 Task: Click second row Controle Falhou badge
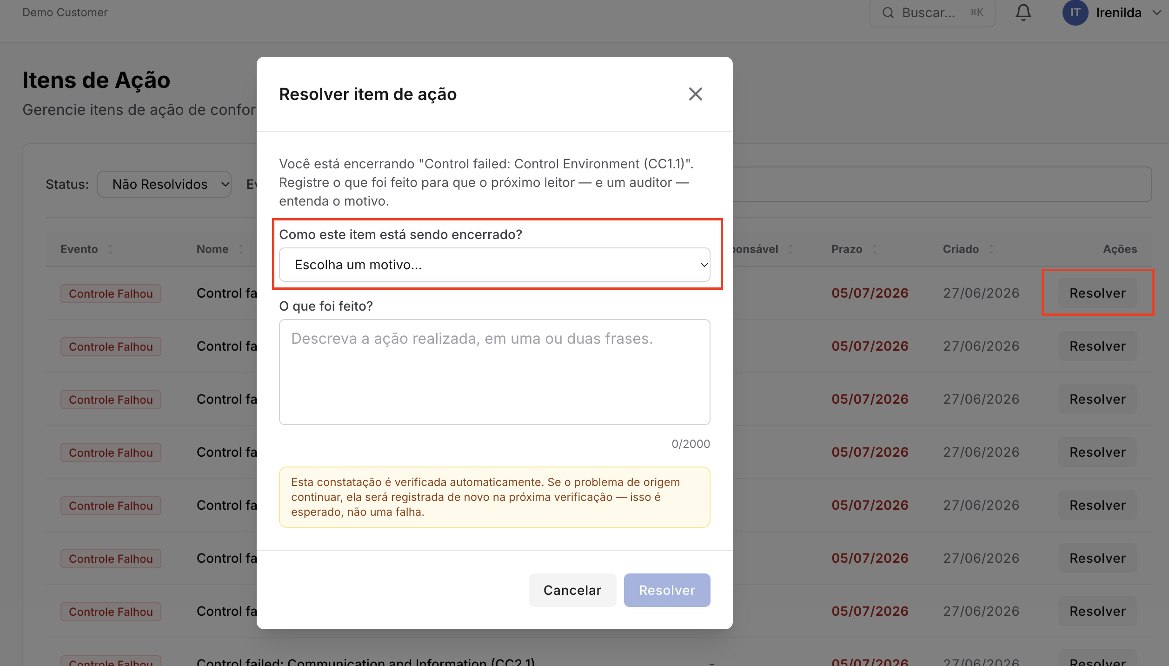pos(111,346)
